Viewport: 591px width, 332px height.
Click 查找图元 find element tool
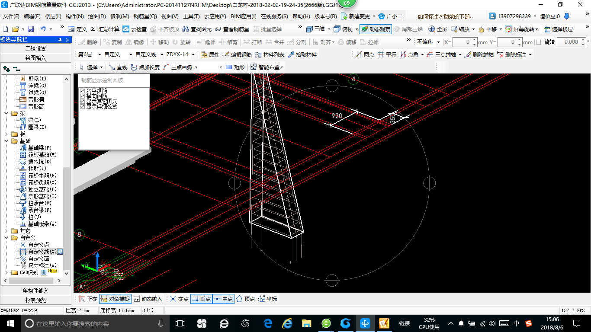(197, 29)
